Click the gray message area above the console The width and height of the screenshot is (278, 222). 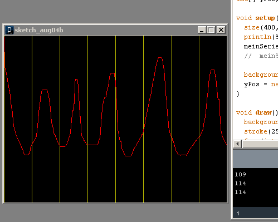pos(256,159)
